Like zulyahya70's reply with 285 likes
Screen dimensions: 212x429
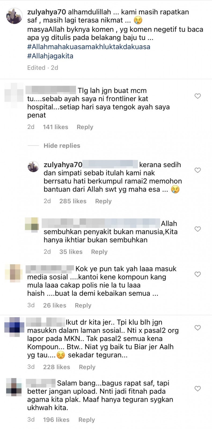click(x=198, y=170)
